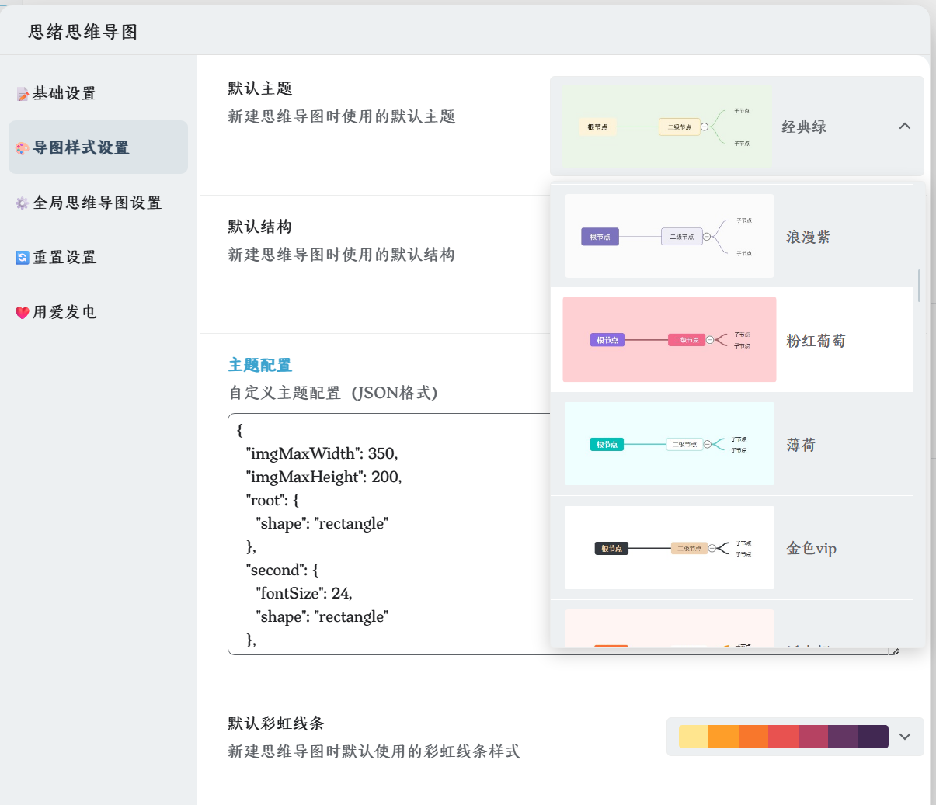The image size is (936, 805).
Task: Open the 基础设置 tab
Action: [64, 94]
